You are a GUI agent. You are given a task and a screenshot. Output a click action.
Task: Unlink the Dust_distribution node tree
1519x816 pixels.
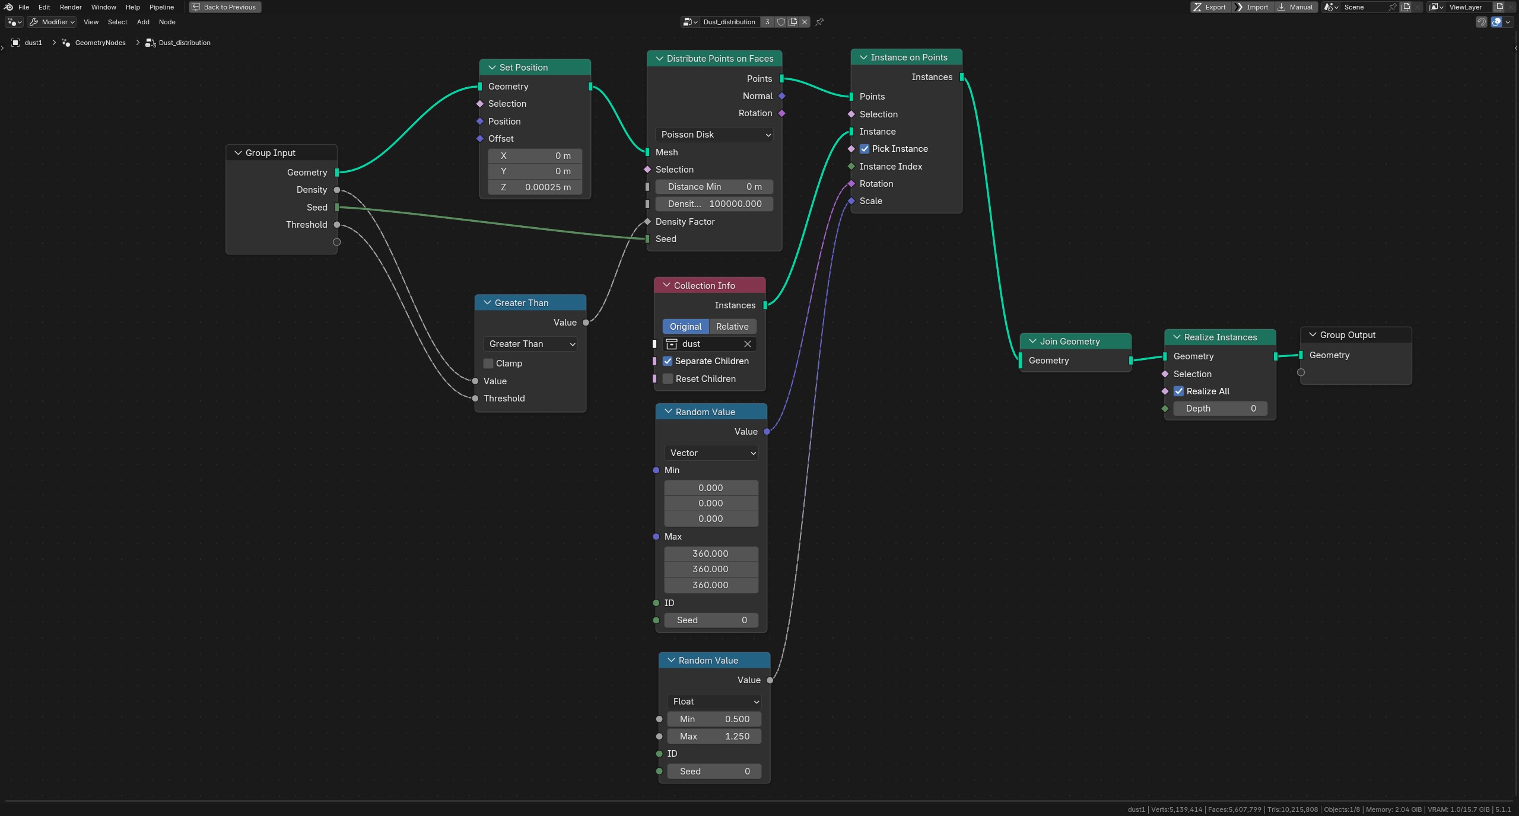point(805,22)
